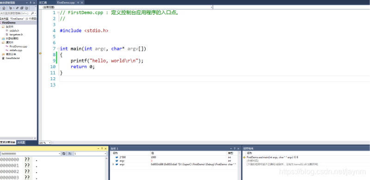Close the Watch 1 panel
This screenshot has width=370, height=180.
tap(238, 149)
